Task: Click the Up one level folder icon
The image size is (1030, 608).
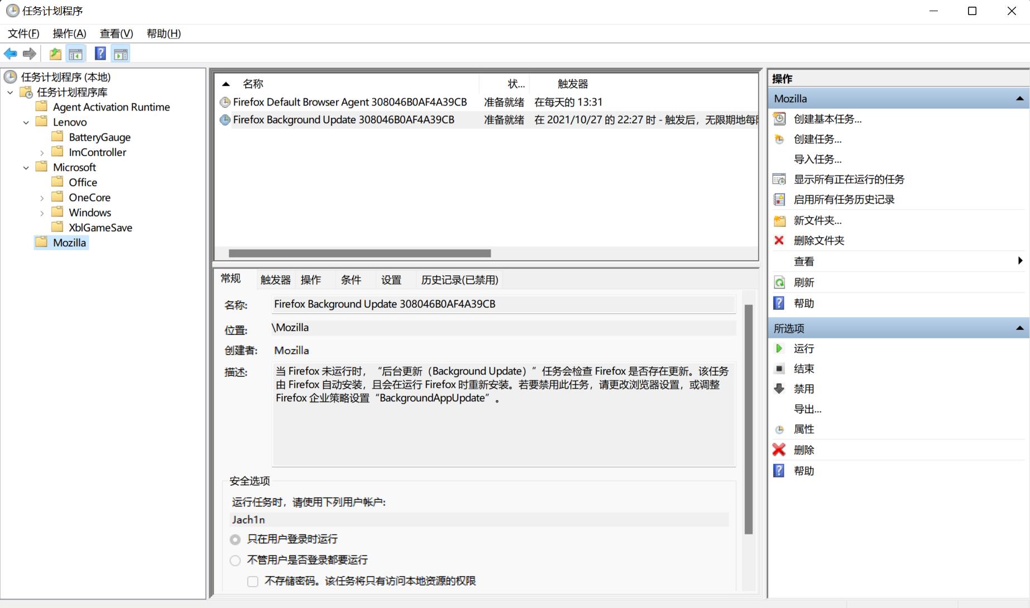Action: [55, 54]
